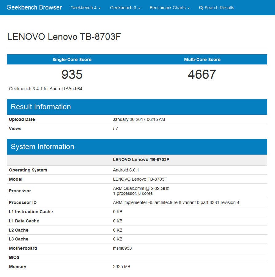
Task: Select the page title LENOVO Lenovo TB-8703F
Action: coord(64,37)
